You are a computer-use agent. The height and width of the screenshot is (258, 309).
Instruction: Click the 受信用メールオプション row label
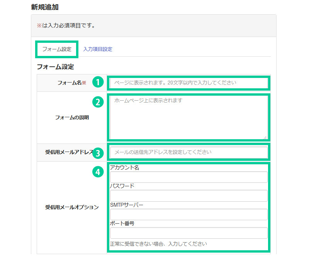click(x=72, y=207)
